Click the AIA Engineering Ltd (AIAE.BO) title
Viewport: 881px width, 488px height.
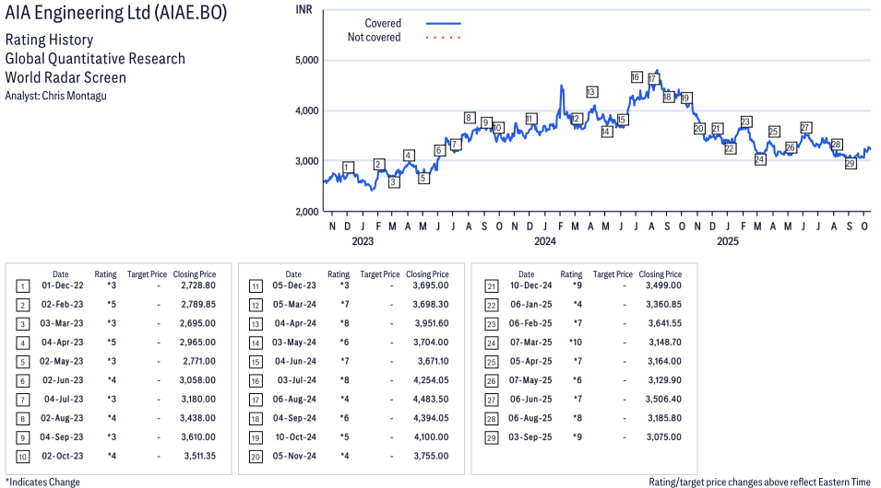coord(115,14)
